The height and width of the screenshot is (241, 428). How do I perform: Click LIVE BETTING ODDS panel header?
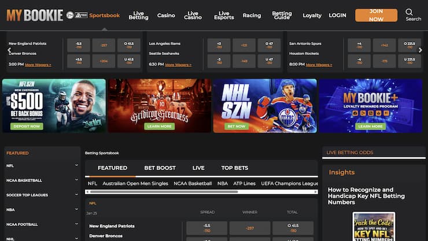coord(374,153)
